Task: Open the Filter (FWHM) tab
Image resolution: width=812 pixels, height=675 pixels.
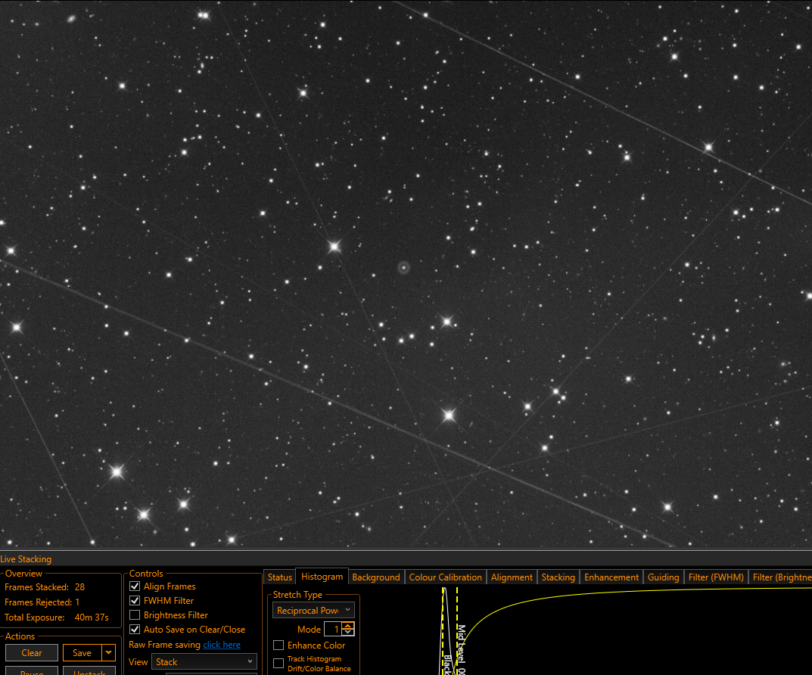Action: pos(716,577)
